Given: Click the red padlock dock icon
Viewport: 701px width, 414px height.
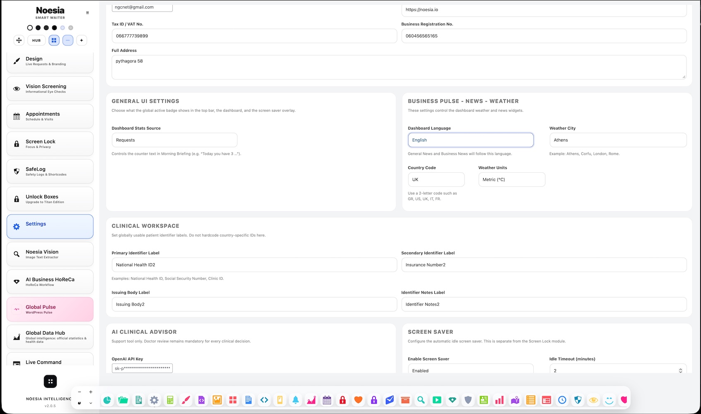Looking at the screenshot, I should (342, 400).
